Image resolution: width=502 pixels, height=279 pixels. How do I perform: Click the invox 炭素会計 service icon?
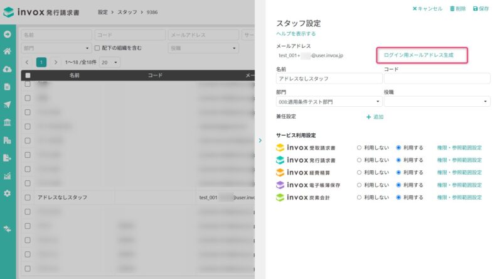280,197
